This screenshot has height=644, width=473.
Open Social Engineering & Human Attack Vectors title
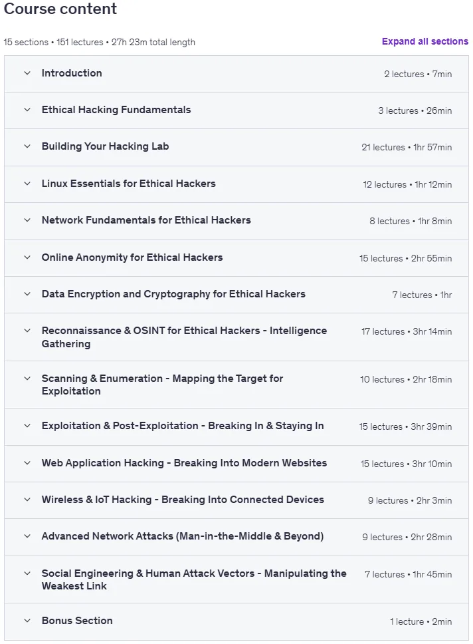194,579
